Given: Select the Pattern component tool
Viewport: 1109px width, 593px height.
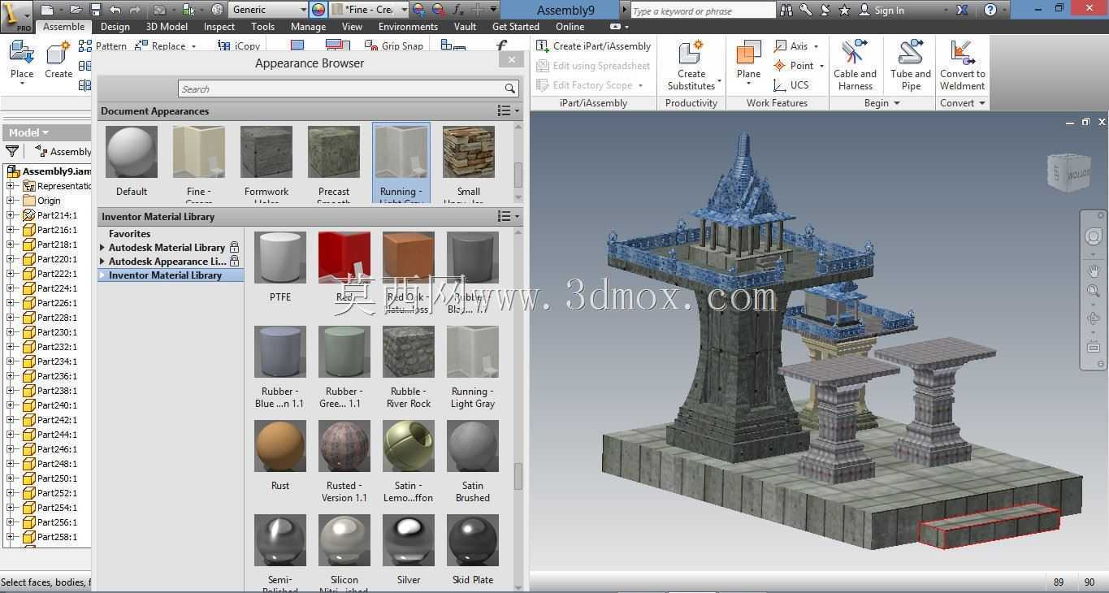Looking at the screenshot, I should 103,45.
